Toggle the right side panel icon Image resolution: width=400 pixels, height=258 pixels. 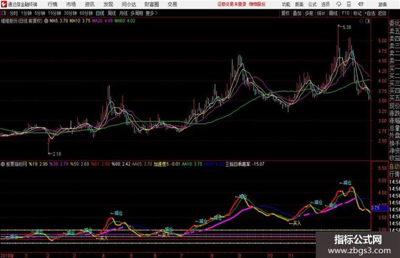click(x=367, y=21)
